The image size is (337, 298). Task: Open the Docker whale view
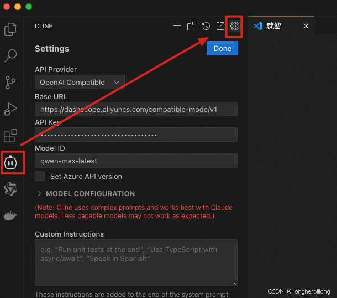point(10,216)
